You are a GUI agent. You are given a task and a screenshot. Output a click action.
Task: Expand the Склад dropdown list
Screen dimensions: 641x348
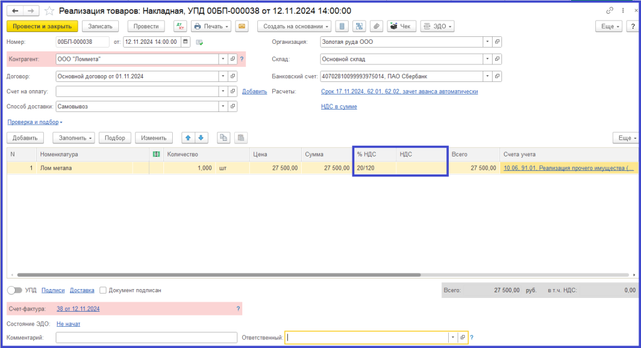point(487,59)
